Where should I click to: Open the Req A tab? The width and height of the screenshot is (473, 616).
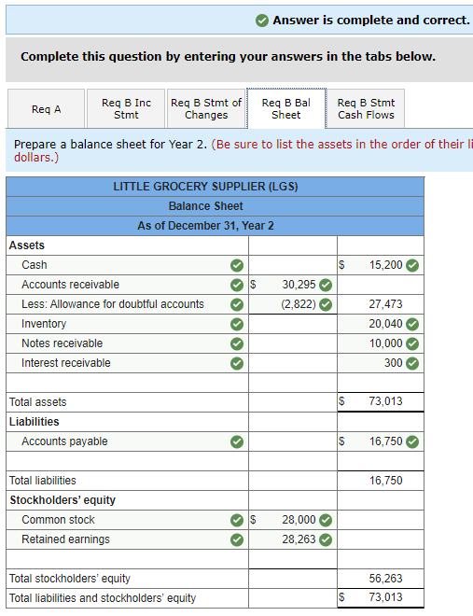[x=47, y=109]
